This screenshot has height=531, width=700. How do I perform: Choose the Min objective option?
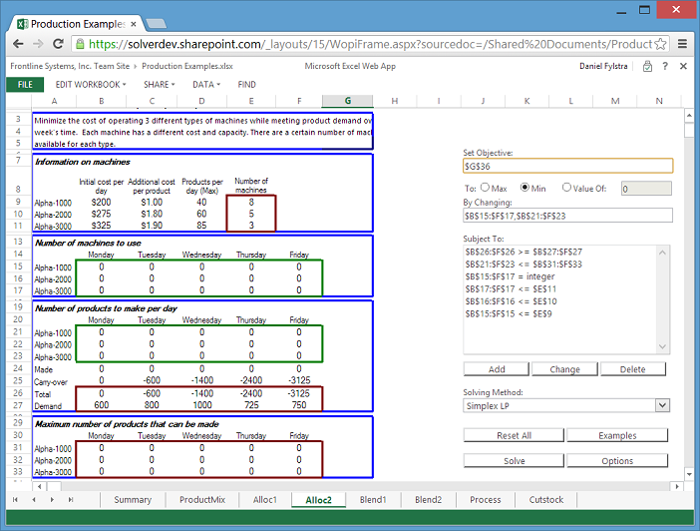(x=525, y=188)
